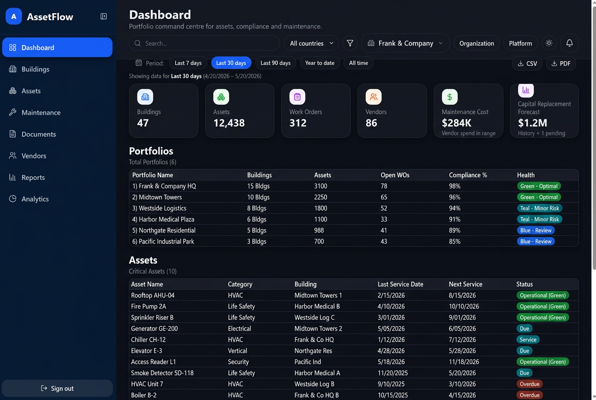Export data as CSV

[x=527, y=63]
